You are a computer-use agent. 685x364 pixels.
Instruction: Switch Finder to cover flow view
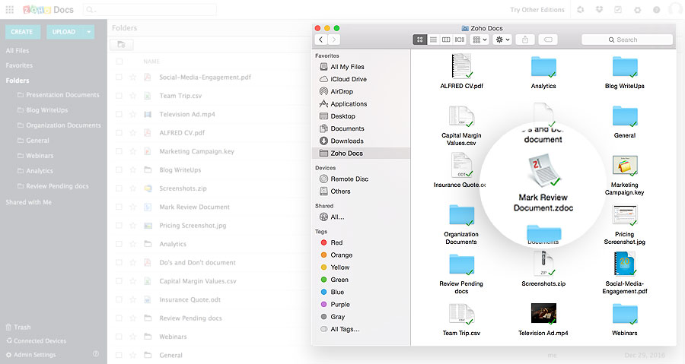click(x=460, y=40)
